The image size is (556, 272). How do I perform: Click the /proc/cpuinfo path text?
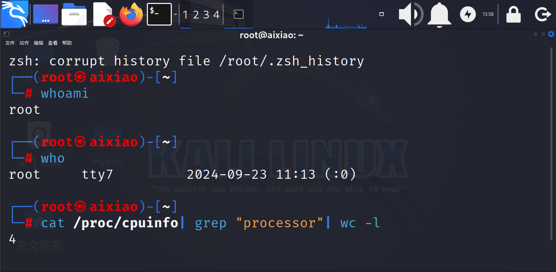click(126, 223)
